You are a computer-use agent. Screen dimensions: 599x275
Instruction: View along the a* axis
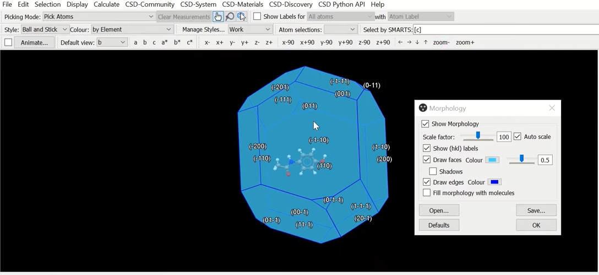tap(165, 42)
